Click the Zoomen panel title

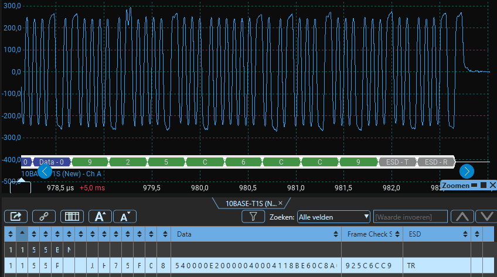[x=456, y=185]
